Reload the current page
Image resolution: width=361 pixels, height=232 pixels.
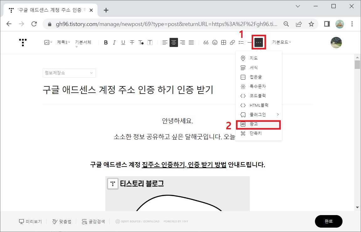point(34,24)
